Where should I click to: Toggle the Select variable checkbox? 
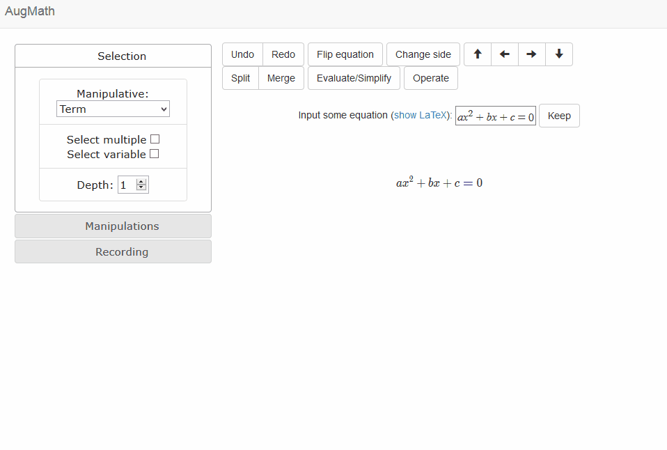click(155, 154)
